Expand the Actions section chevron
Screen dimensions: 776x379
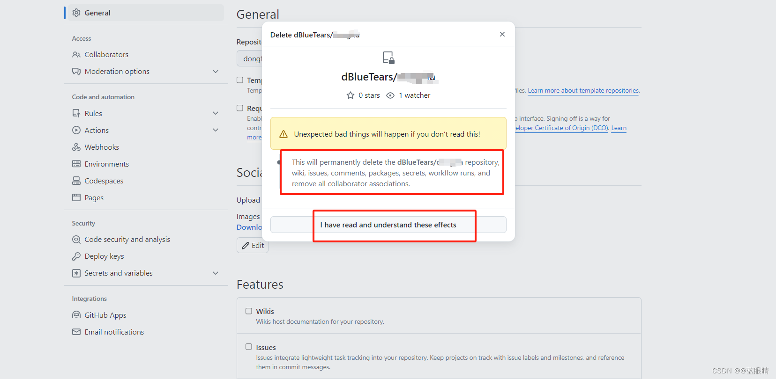pos(216,130)
